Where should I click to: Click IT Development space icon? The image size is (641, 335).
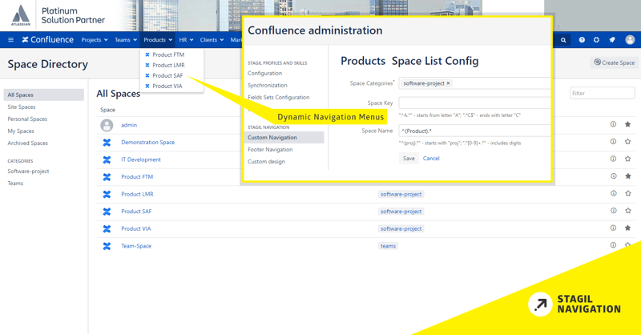pyautogui.click(x=107, y=159)
